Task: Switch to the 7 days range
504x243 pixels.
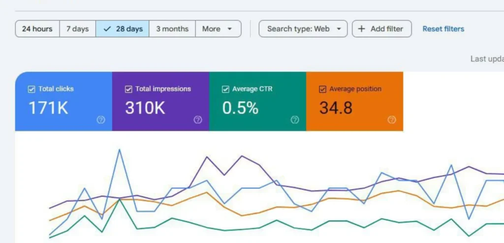Action: coord(78,29)
